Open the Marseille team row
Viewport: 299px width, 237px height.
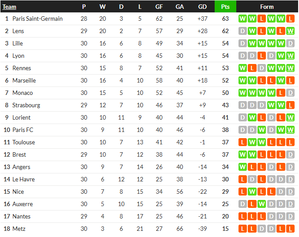pos(149,80)
